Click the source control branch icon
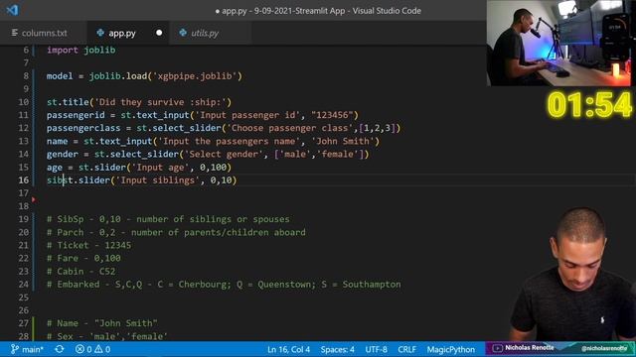 click(15, 349)
